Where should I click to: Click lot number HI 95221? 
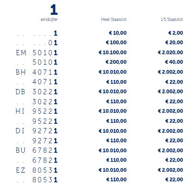(x=37, y=111)
